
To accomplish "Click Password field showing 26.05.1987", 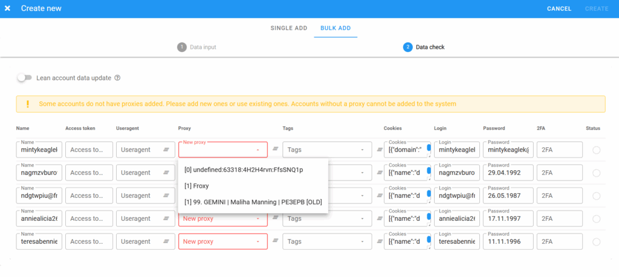I will (x=508, y=196).
